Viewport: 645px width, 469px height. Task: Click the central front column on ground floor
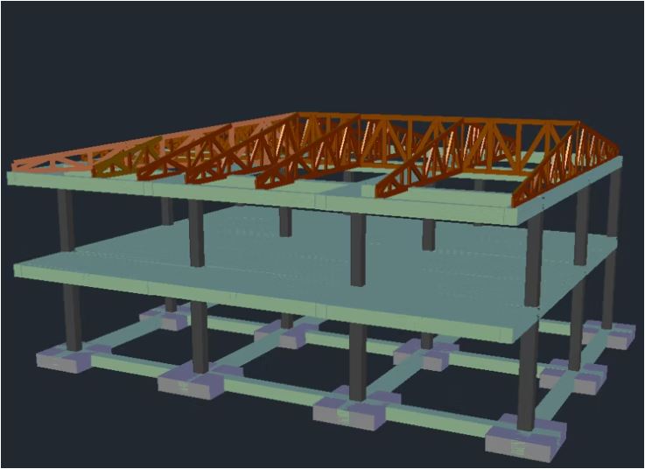tap(357, 360)
